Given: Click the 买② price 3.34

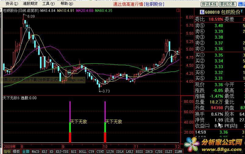Looking at the screenshot, I should tap(219, 61).
